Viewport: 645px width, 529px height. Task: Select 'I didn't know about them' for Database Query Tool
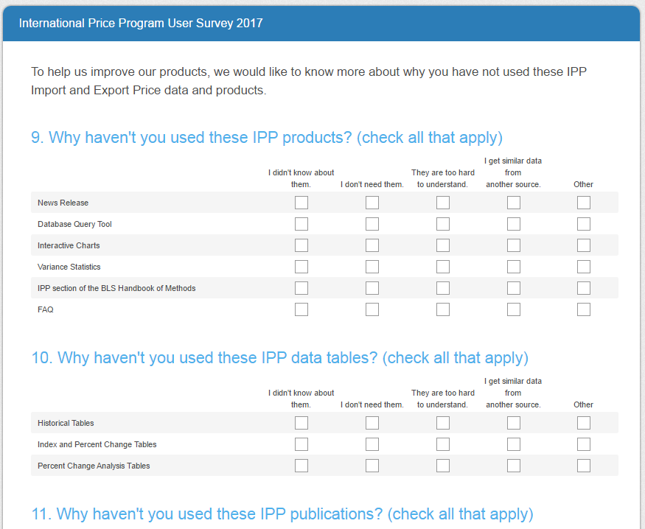(301, 224)
